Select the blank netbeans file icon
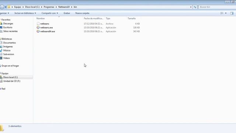 [x=38, y=24]
